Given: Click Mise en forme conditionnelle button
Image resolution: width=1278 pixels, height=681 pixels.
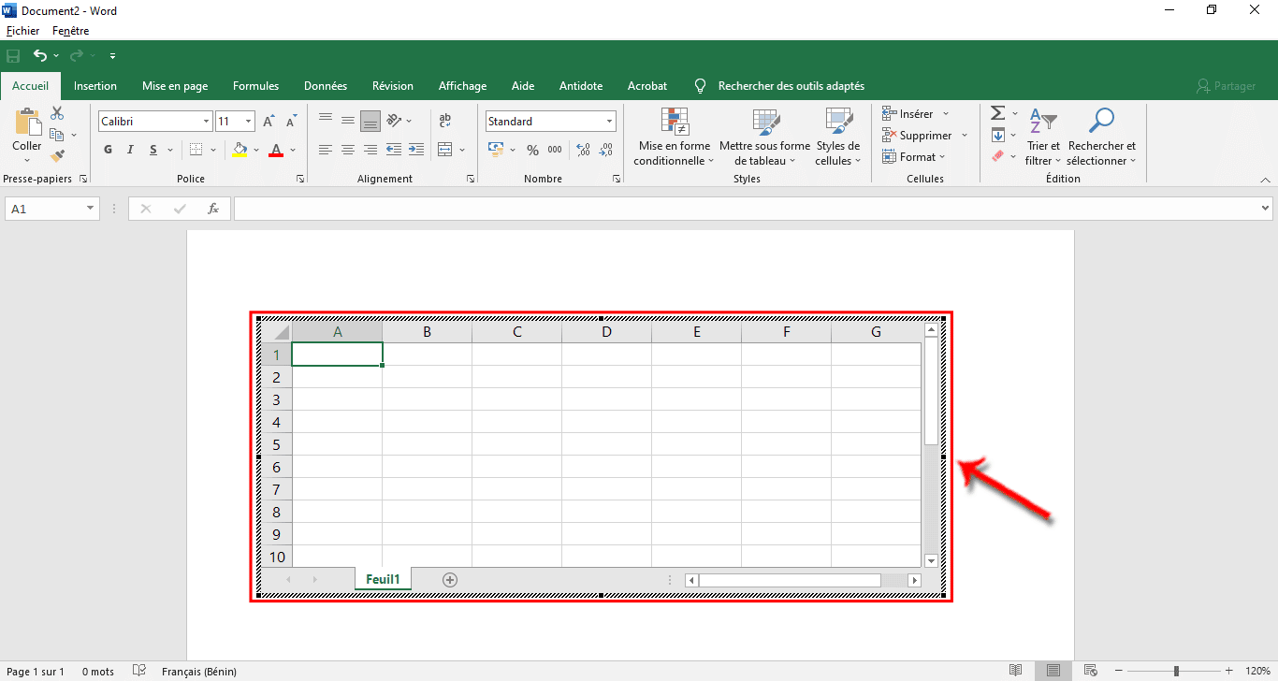Looking at the screenshot, I should 674,137.
